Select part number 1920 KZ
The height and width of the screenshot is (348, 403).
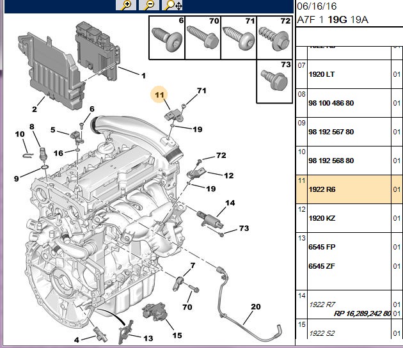pyautogui.click(x=322, y=218)
